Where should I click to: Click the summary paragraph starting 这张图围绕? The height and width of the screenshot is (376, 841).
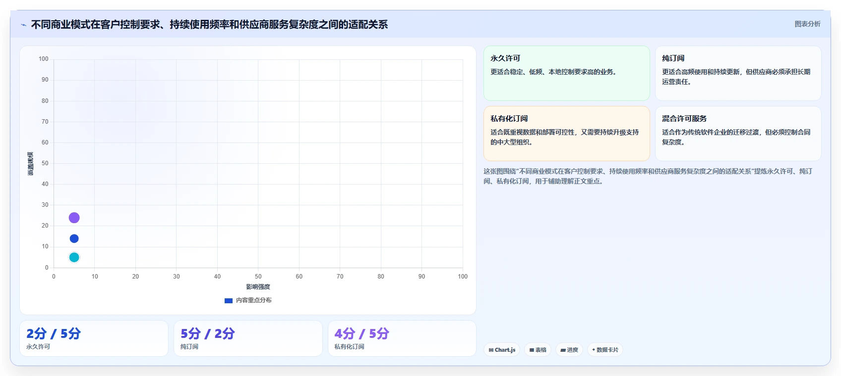click(648, 176)
